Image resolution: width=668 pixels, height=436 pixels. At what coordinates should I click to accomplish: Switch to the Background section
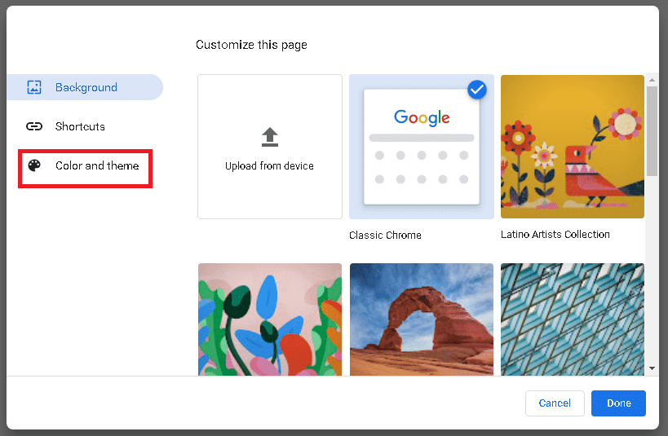point(85,87)
